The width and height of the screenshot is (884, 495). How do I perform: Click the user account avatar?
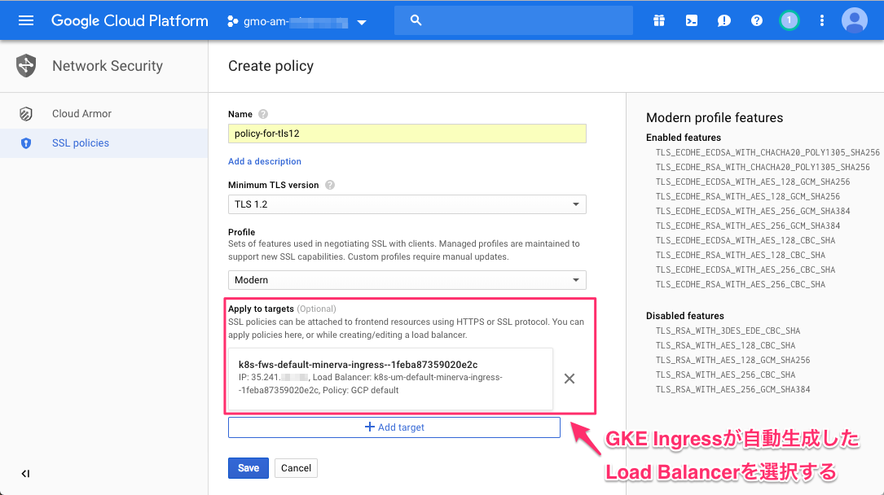(854, 20)
